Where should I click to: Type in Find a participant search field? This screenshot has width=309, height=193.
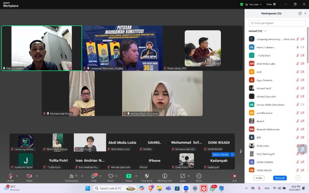pyautogui.click(x=277, y=23)
